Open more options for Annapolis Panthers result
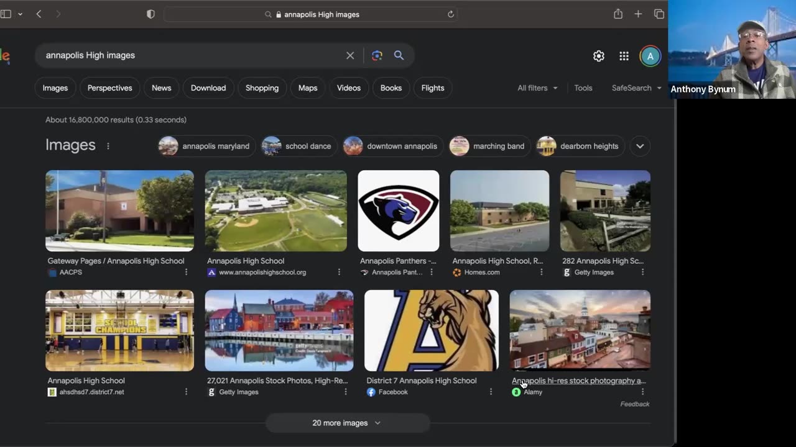Image resolution: width=796 pixels, height=447 pixels. [431, 273]
